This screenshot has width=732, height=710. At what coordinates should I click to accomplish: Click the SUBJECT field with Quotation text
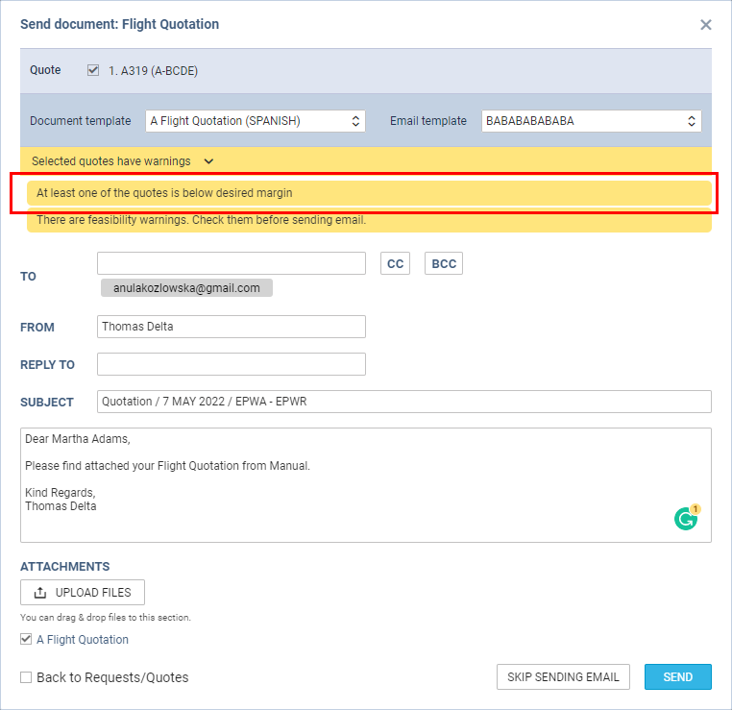coord(403,402)
